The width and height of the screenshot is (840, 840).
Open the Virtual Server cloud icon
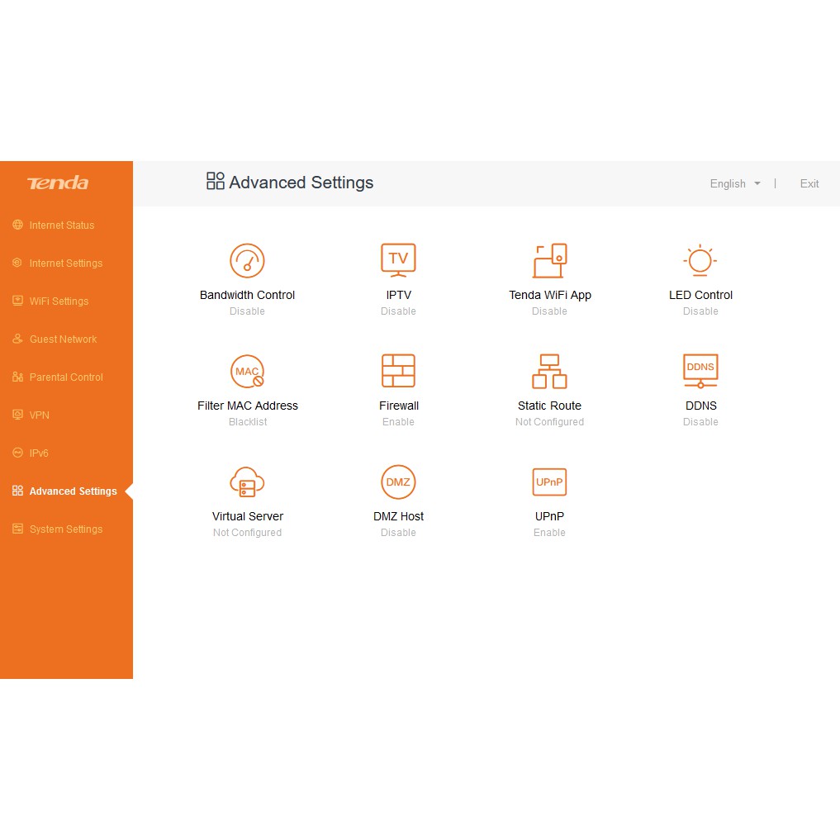(x=247, y=482)
